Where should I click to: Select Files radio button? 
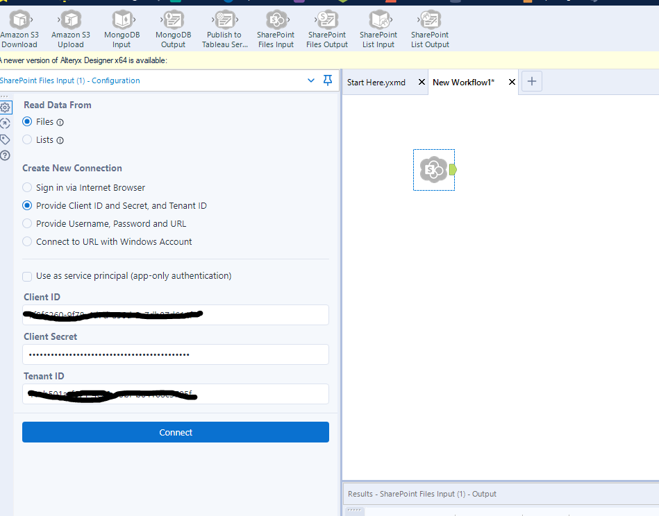point(27,122)
